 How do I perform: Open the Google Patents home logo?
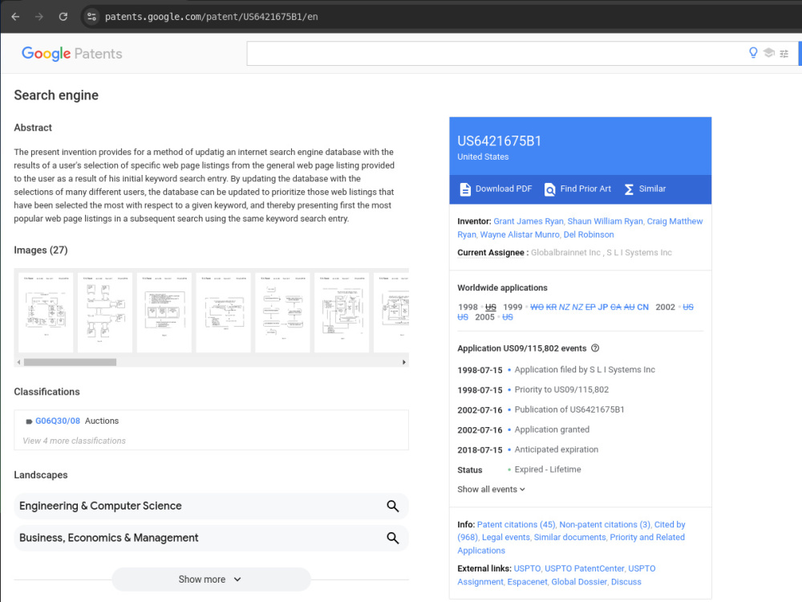(x=71, y=53)
